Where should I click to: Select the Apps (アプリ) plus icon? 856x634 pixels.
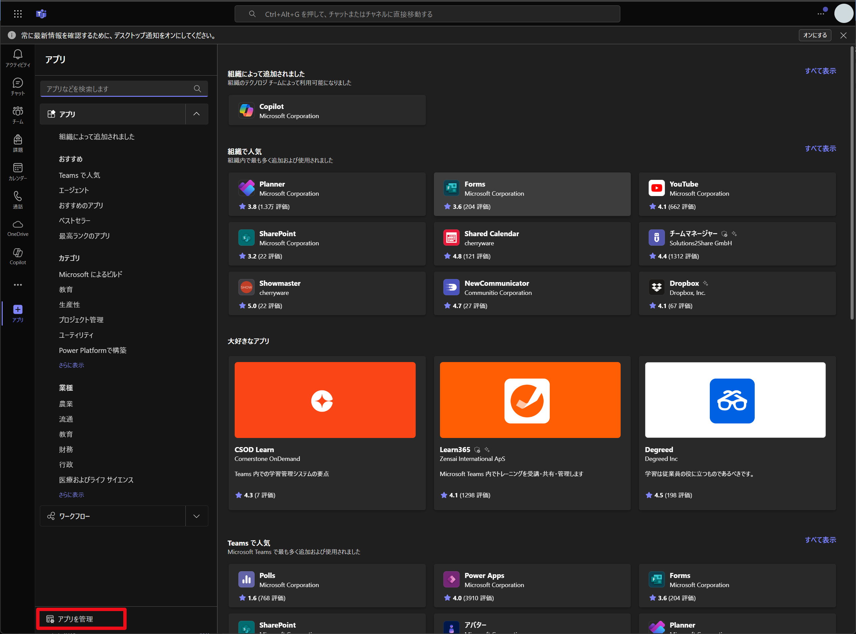pyautogui.click(x=18, y=313)
